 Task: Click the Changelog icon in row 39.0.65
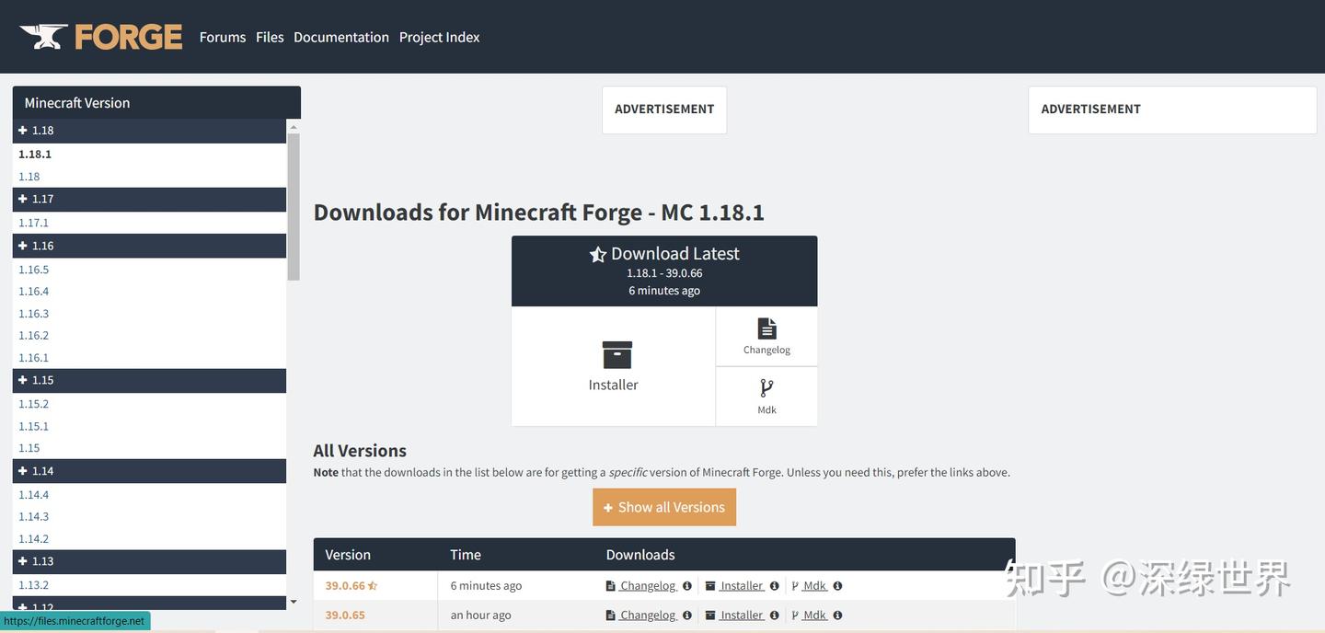click(609, 613)
